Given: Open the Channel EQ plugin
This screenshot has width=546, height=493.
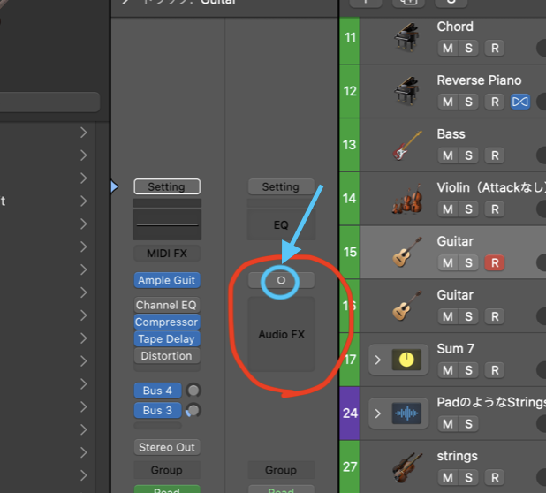Looking at the screenshot, I should [167, 305].
